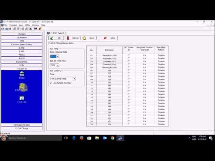
Task: Toggle SLT Caller ID checkbox for jack 24
Action: coord(129,124)
